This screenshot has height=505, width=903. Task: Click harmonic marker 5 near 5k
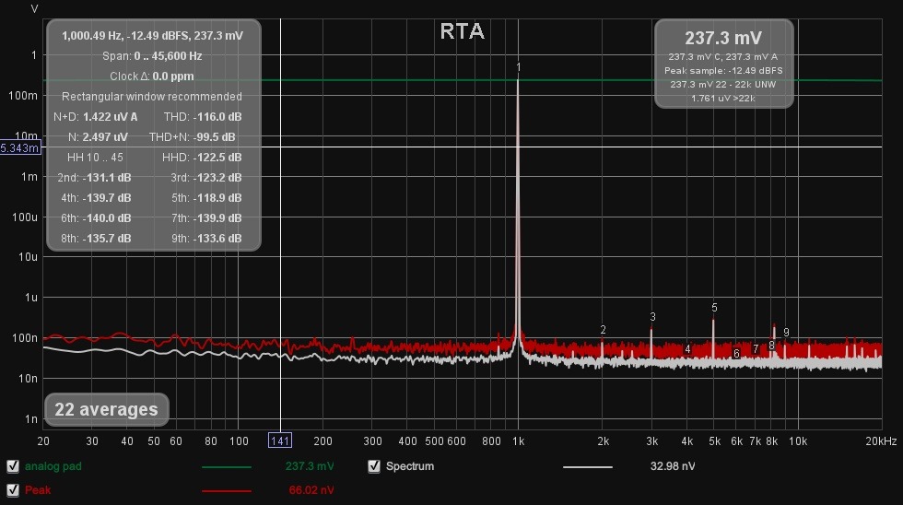click(714, 308)
